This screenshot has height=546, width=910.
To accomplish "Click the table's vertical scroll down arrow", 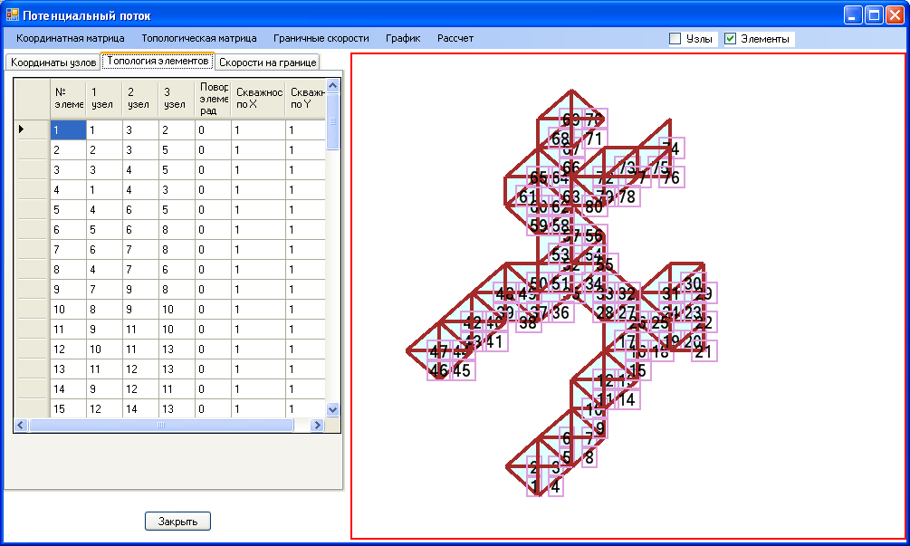I will pos(332,409).
